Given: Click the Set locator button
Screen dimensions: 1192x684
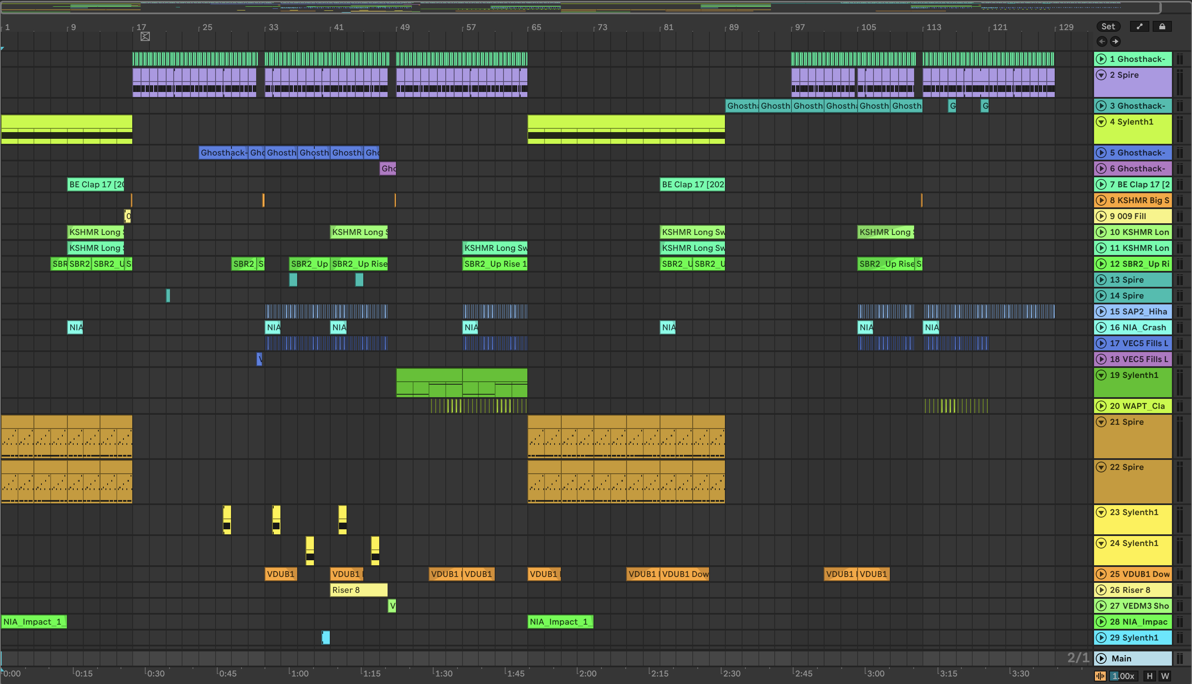Looking at the screenshot, I should point(1108,26).
